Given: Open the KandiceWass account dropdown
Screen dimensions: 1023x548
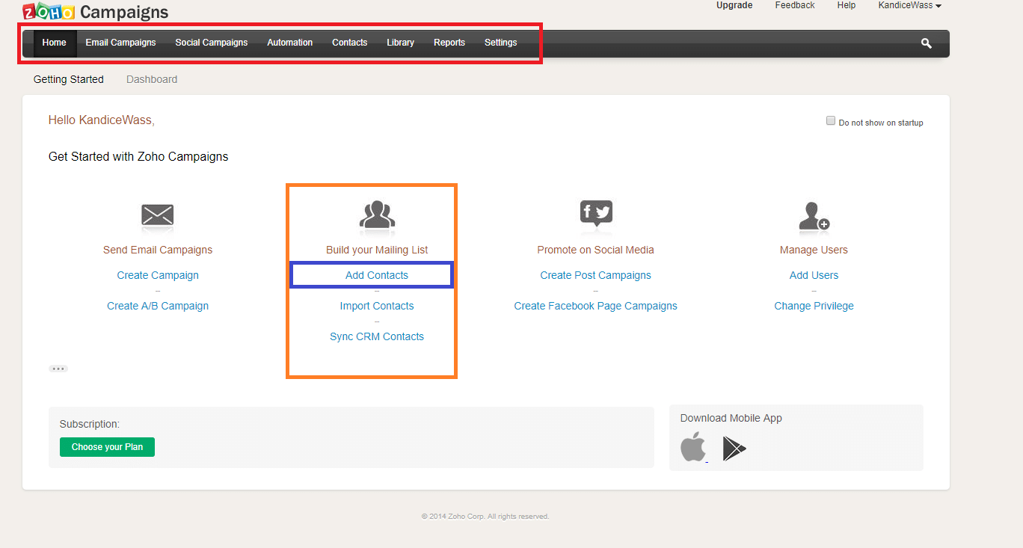Looking at the screenshot, I should pos(909,5).
